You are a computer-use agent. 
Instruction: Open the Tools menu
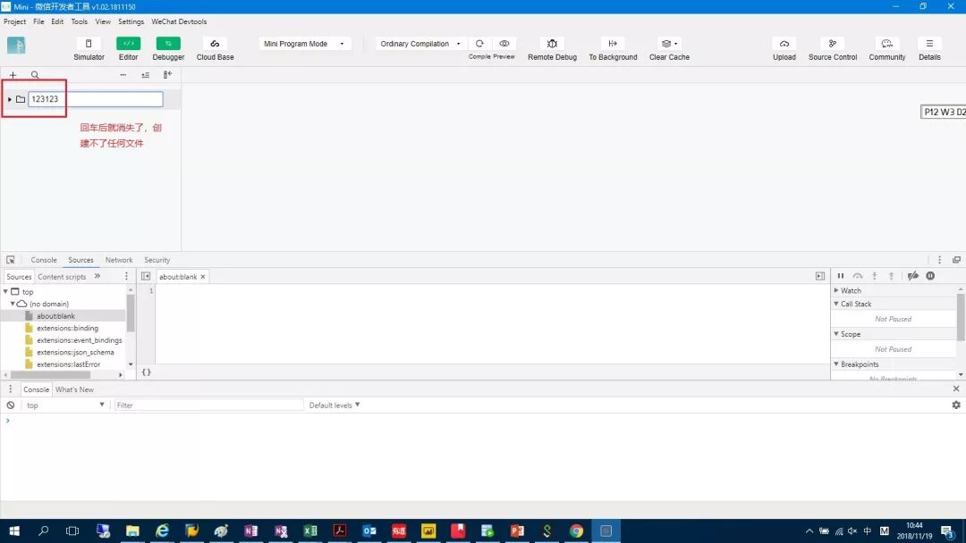(80, 21)
